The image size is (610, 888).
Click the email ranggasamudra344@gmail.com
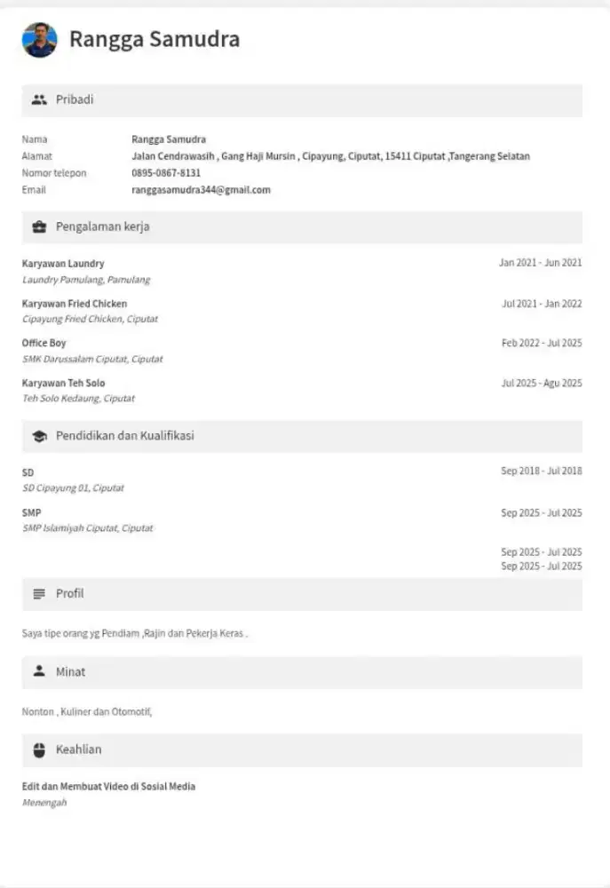point(201,190)
